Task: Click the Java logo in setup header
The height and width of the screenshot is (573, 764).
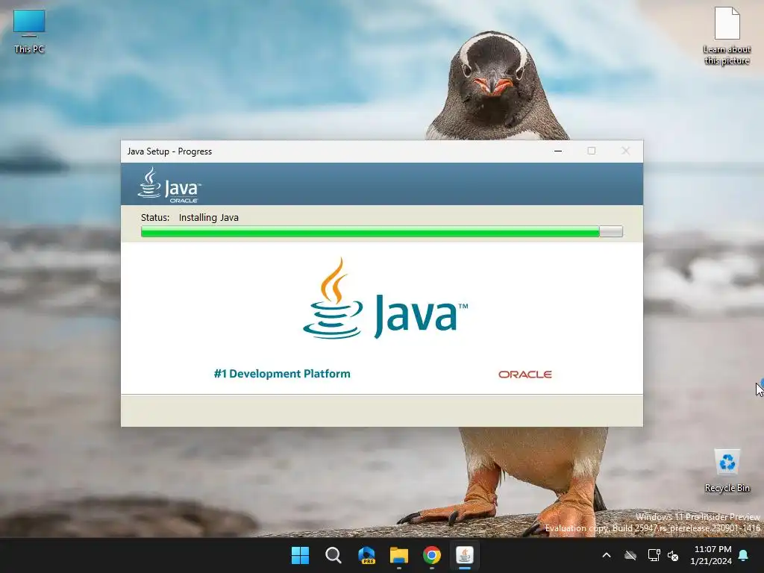Action: [169, 185]
